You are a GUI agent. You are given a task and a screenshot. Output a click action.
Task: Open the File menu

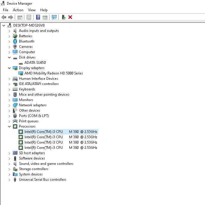click(6, 10)
